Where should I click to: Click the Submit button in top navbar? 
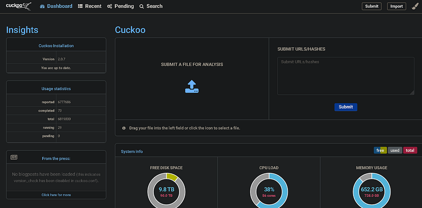pyautogui.click(x=372, y=6)
